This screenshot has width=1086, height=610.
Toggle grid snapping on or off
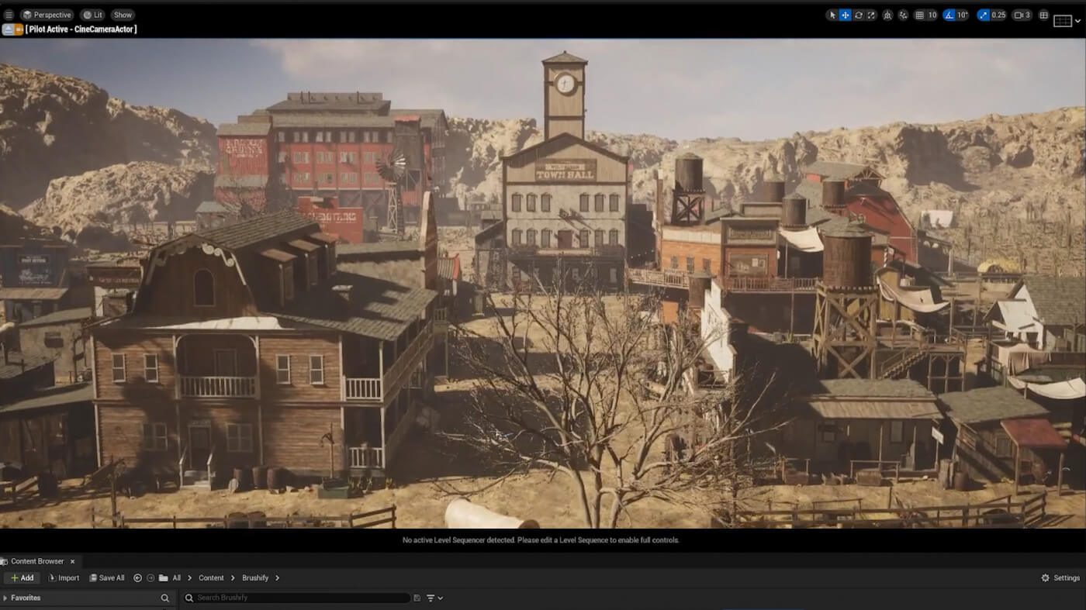(x=918, y=15)
